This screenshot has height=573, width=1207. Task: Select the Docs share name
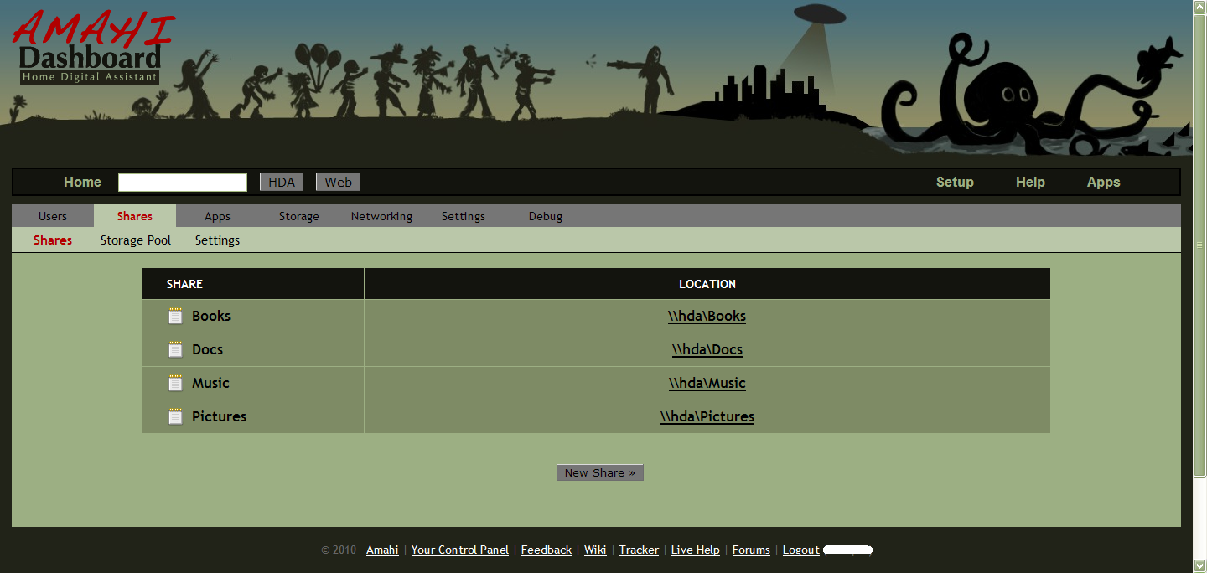click(x=207, y=349)
